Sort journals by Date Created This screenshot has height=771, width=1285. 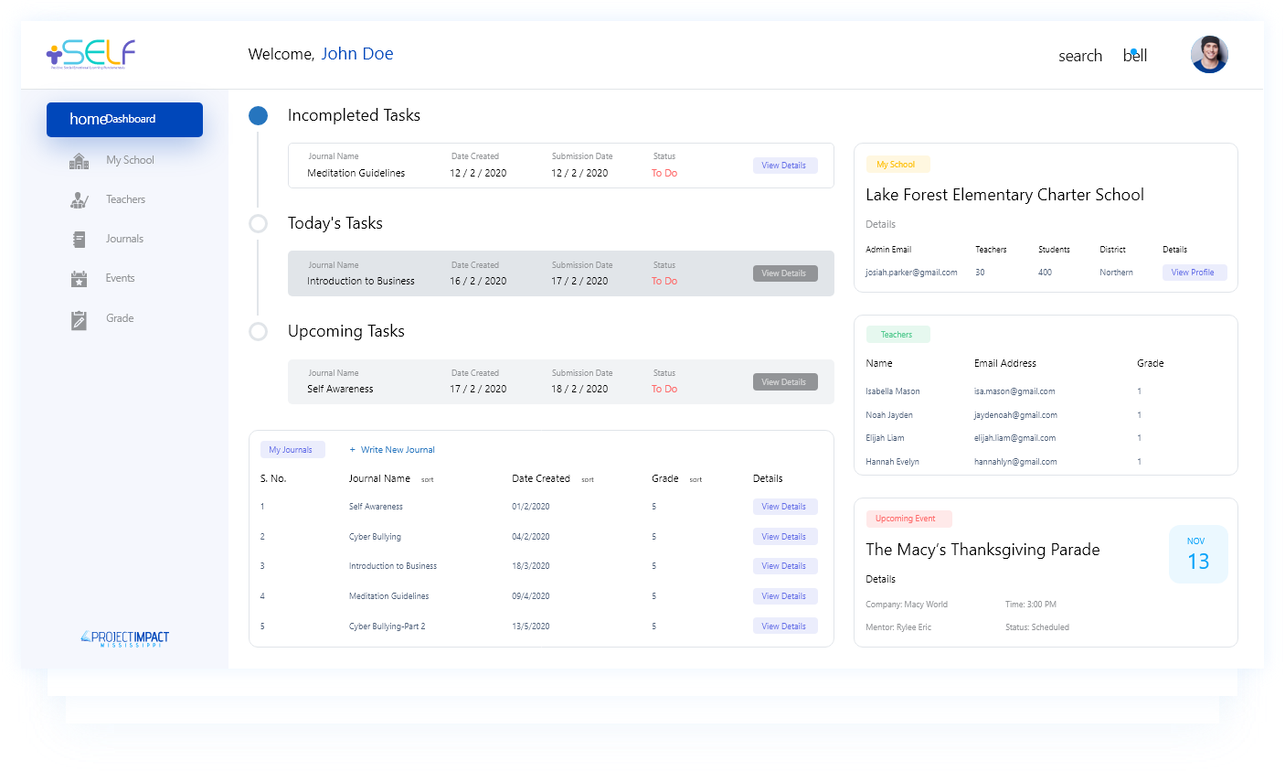(588, 479)
